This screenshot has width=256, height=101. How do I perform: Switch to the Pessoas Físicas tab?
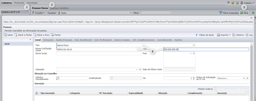coord(40,8)
